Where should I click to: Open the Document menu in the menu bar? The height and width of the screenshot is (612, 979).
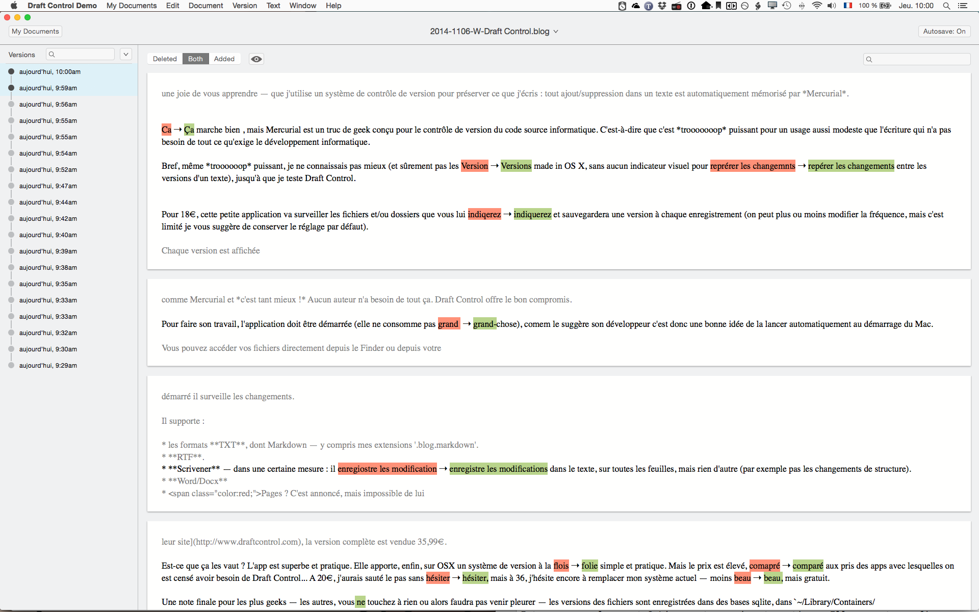coord(205,6)
